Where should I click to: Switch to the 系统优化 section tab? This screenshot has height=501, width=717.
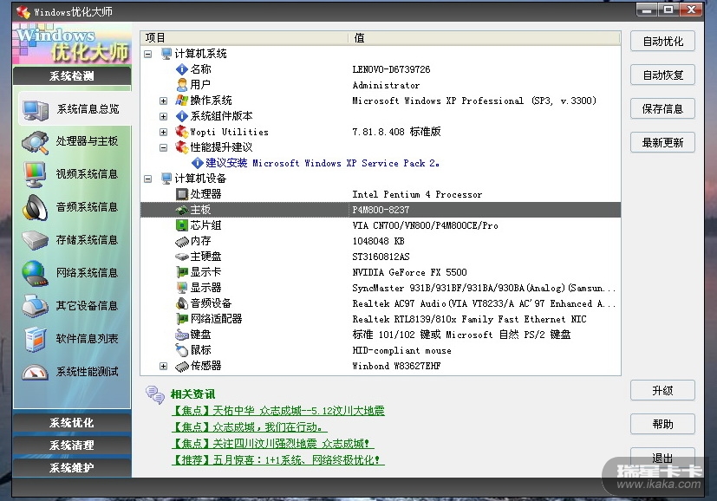click(x=72, y=423)
